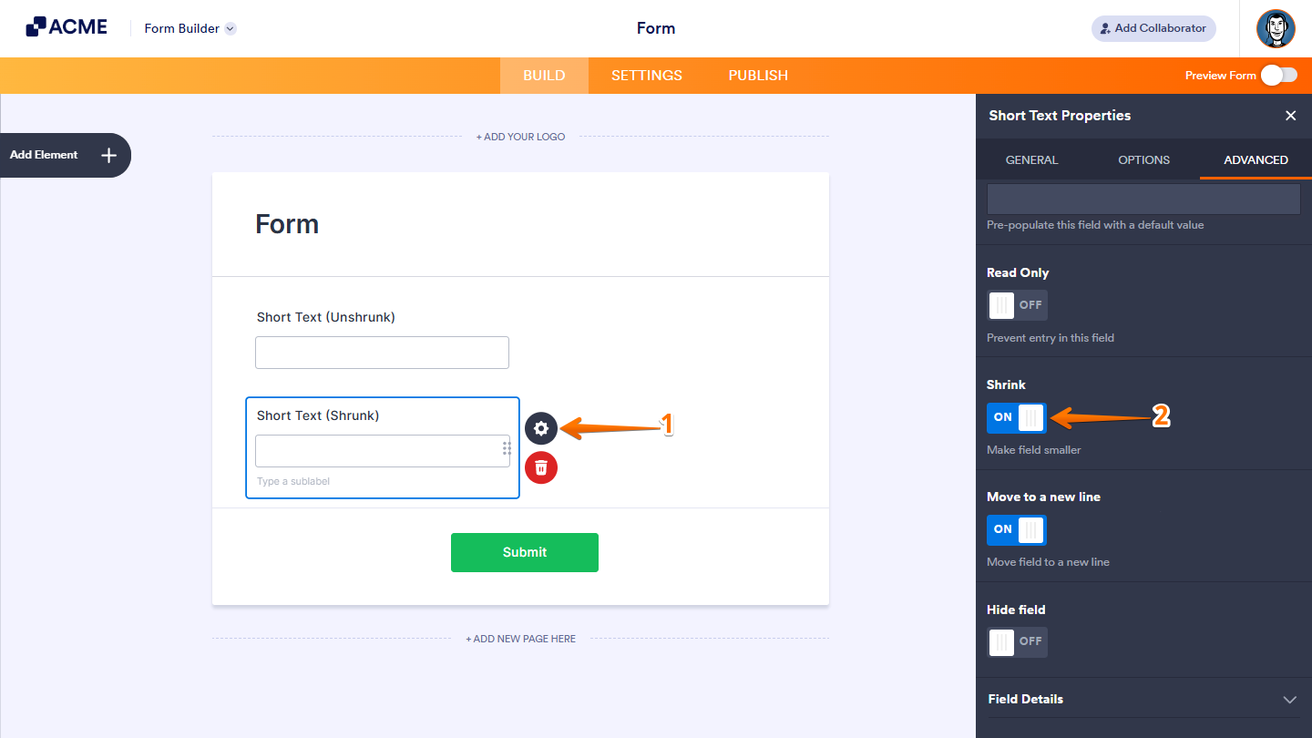
Task: Click ADD NEW PAGE HERE link
Action: (520, 639)
